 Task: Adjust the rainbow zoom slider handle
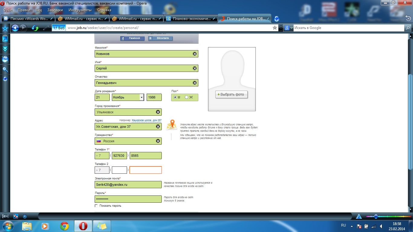(376, 216)
